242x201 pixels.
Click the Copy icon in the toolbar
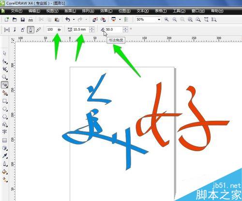click(x=49, y=20)
